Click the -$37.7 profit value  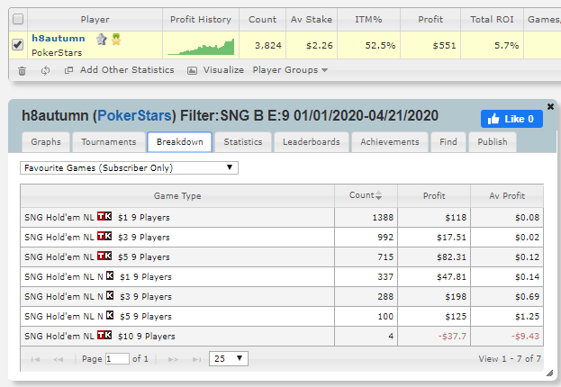[452, 337]
